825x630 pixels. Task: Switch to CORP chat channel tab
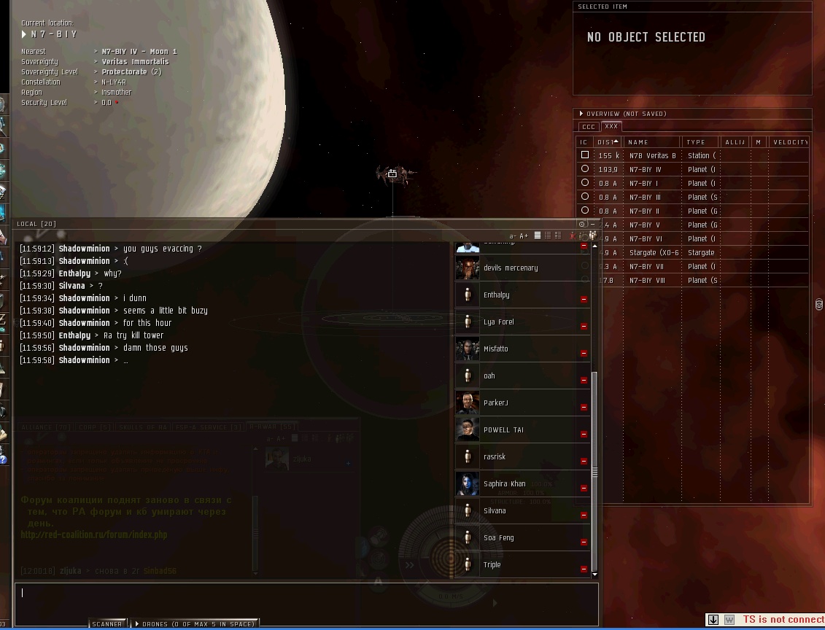(95, 427)
